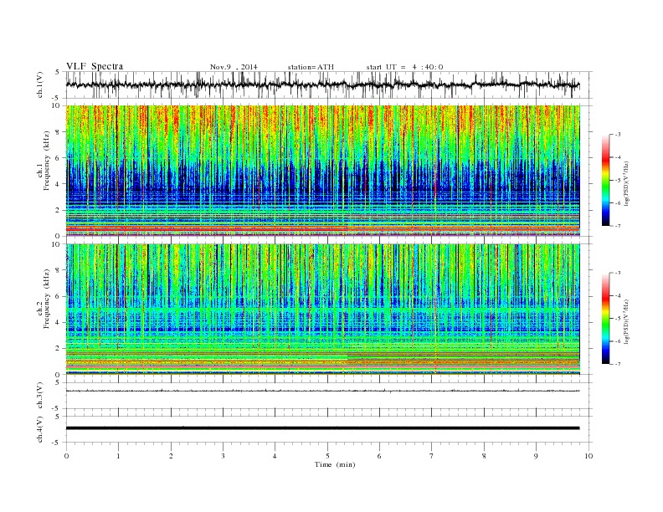The width and height of the screenshot is (663, 512).
Task: Click the "ch.1(V)" waveform axis label
Action: pos(40,84)
